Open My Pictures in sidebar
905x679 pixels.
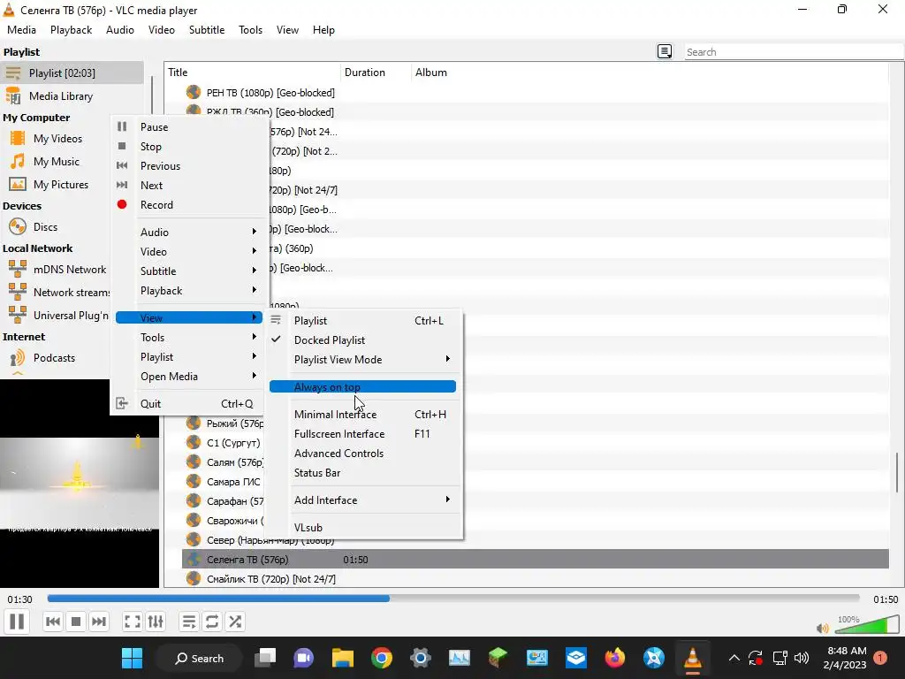coord(61,185)
